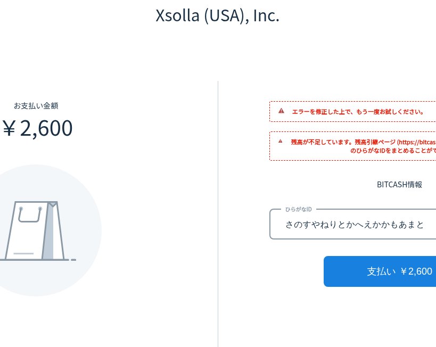Click the お支払い金額 label
The width and height of the screenshot is (436, 347).
coord(36,105)
